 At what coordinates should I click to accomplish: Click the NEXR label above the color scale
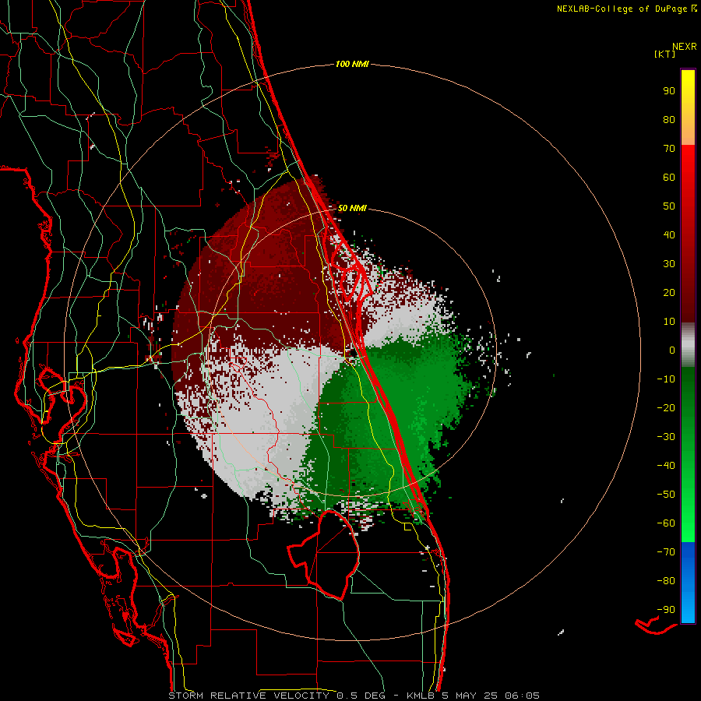(x=684, y=47)
